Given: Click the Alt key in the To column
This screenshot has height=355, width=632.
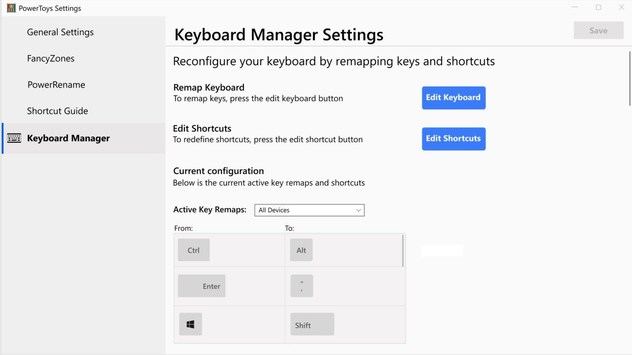Looking at the screenshot, I should [301, 250].
